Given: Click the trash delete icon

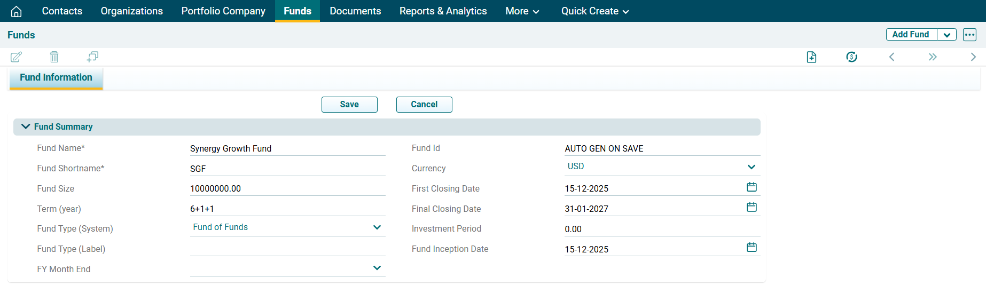Looking at the screenshot, I should tap(54, 57).
